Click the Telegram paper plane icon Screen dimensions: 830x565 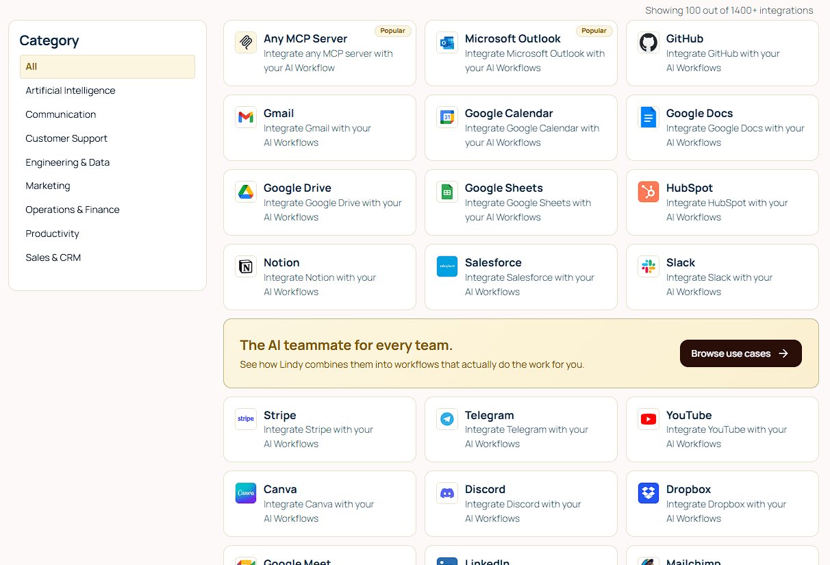(447, 419)
